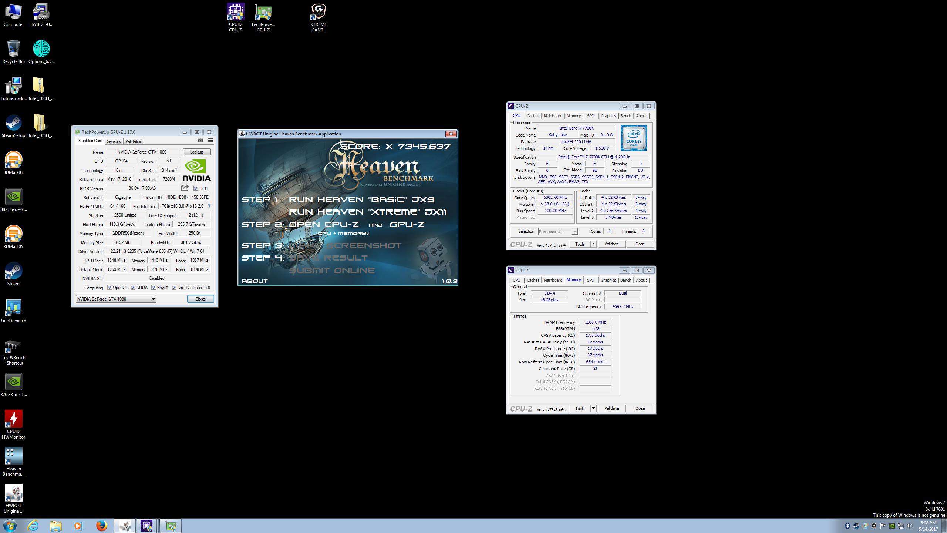Viewport: 947px width, 533px height.
Task: Open Internet Explorer from the taskbar
Action: pos(33,526)
